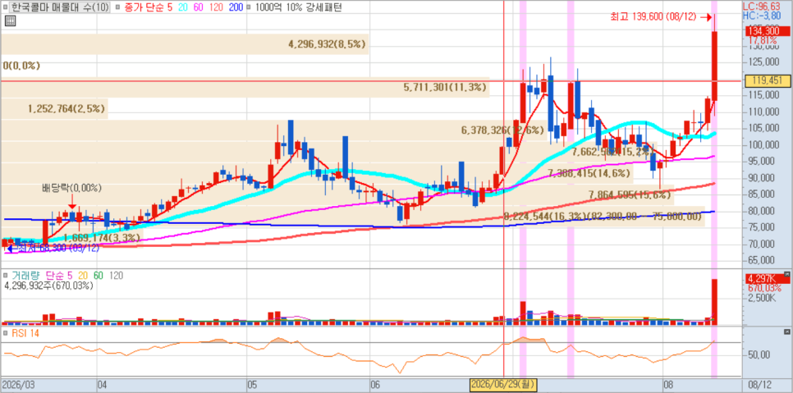Click the small square marker before 종가 단순

(117, 8)
